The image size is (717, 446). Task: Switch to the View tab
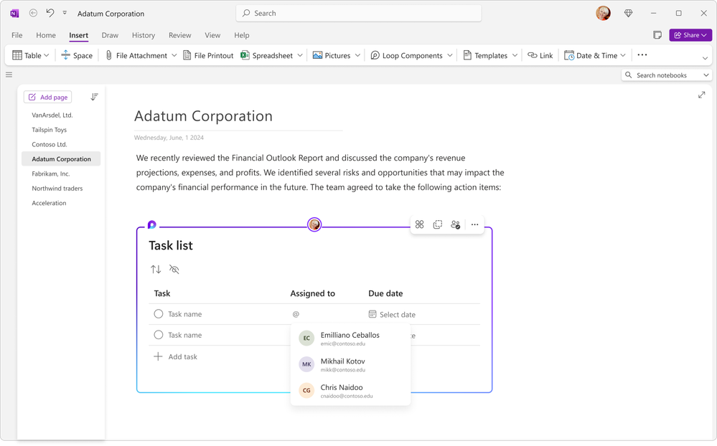tap(212, 35)
